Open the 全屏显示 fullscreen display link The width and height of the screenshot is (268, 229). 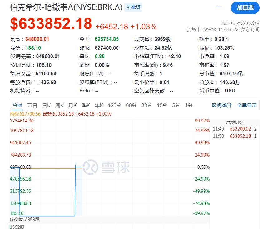tap(247, 106)
